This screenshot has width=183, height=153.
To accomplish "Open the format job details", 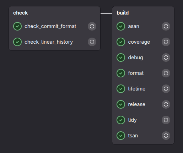I will pos(136,73).
